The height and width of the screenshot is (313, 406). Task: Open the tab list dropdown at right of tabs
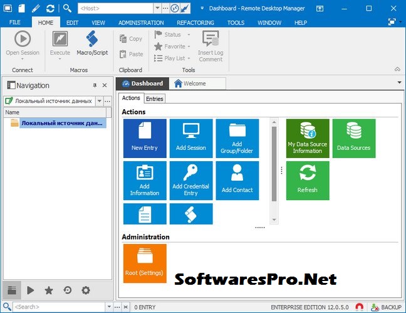pos(400,83)
